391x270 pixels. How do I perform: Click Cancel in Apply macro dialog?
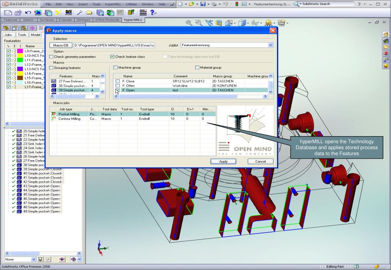click(x=260, y=161)
